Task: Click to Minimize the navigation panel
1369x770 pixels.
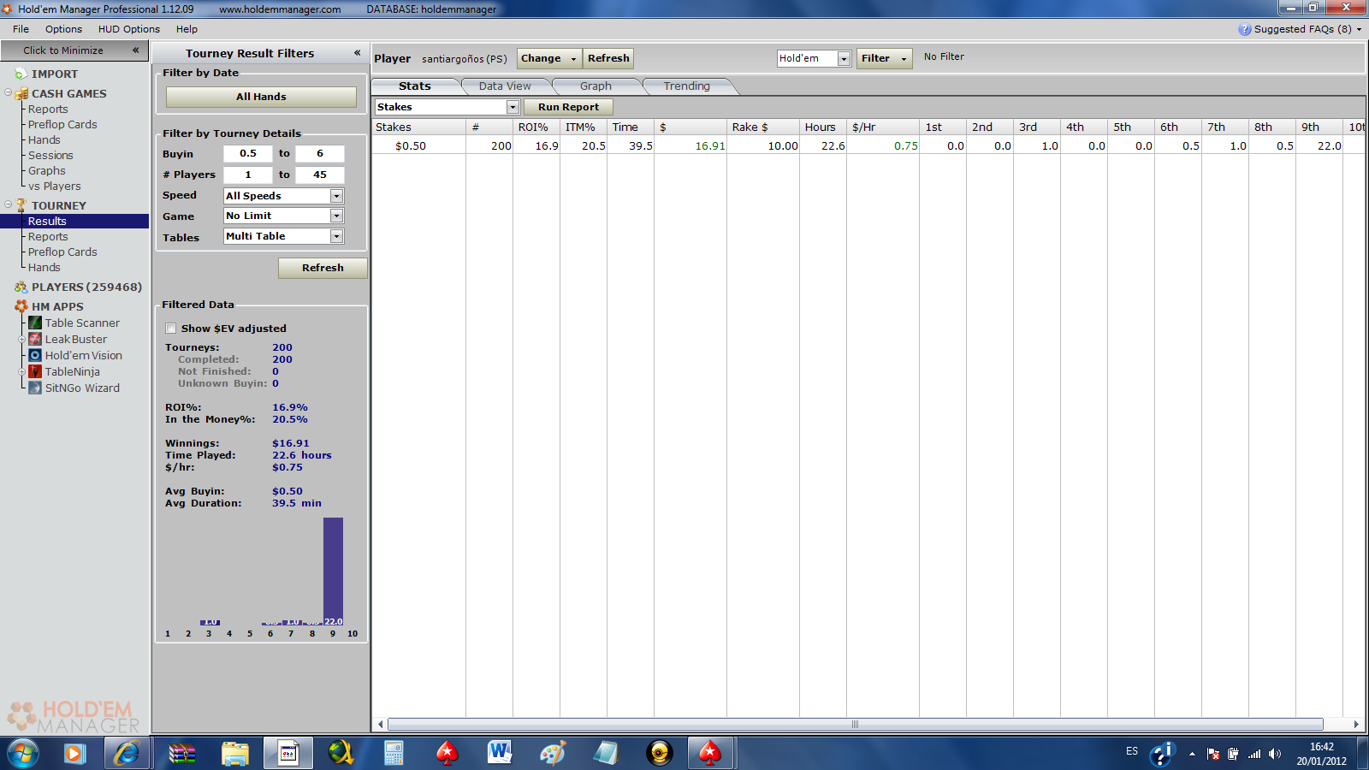Action: pos(74,50)
